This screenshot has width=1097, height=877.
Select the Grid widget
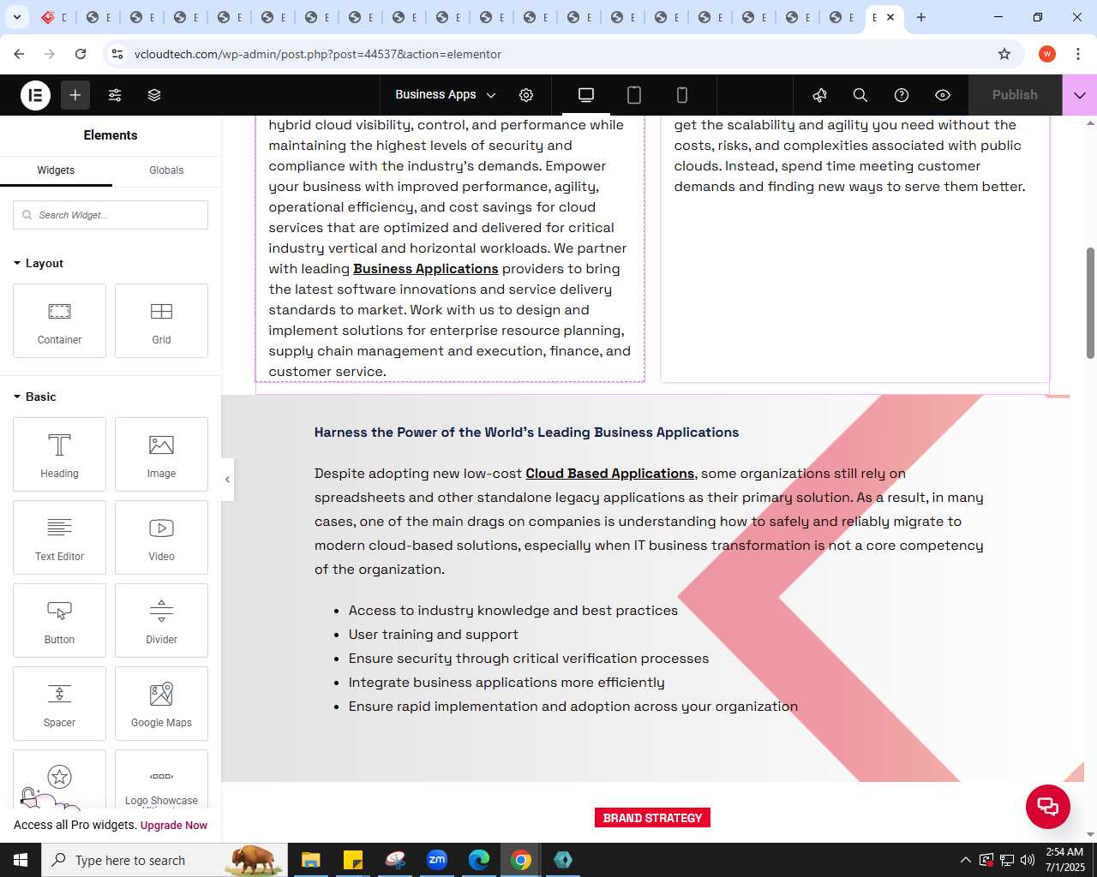161,320
